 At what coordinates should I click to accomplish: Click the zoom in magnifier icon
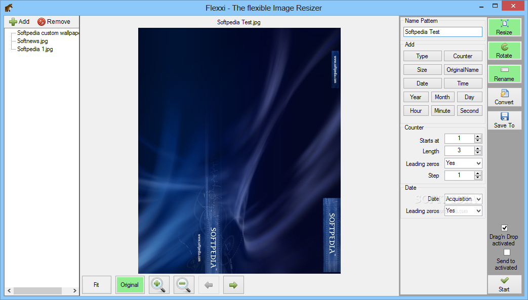pyautogui.click(x=158, y=285)
